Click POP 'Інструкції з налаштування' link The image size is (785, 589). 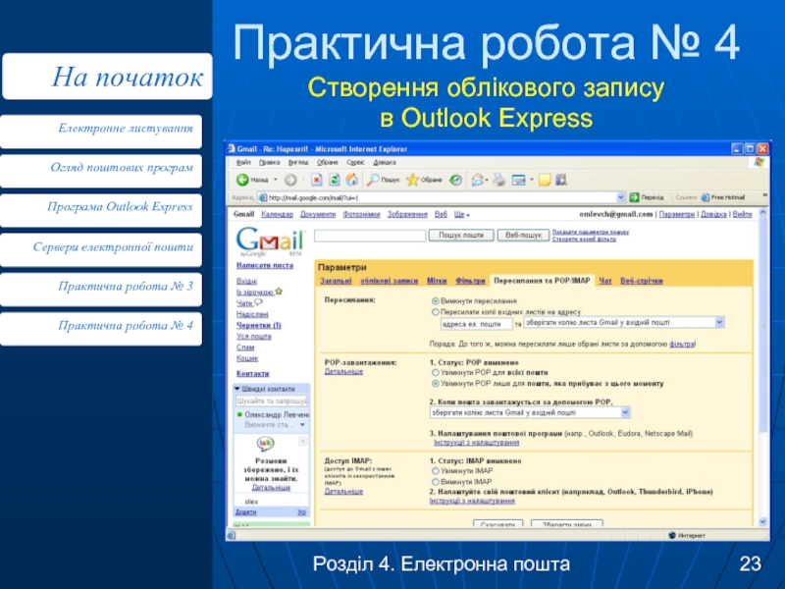click(476, 443)
